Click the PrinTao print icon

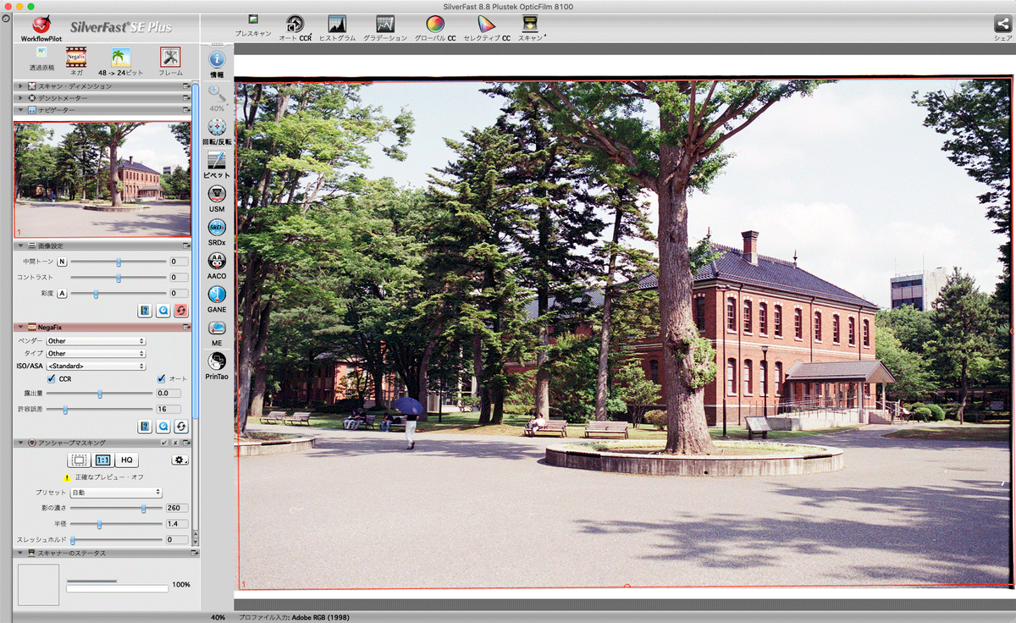217,362
